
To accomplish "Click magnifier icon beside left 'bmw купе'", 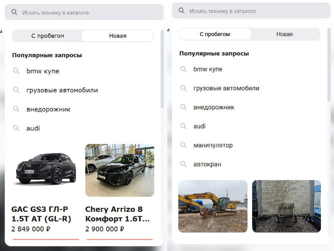I will (16, 71).
